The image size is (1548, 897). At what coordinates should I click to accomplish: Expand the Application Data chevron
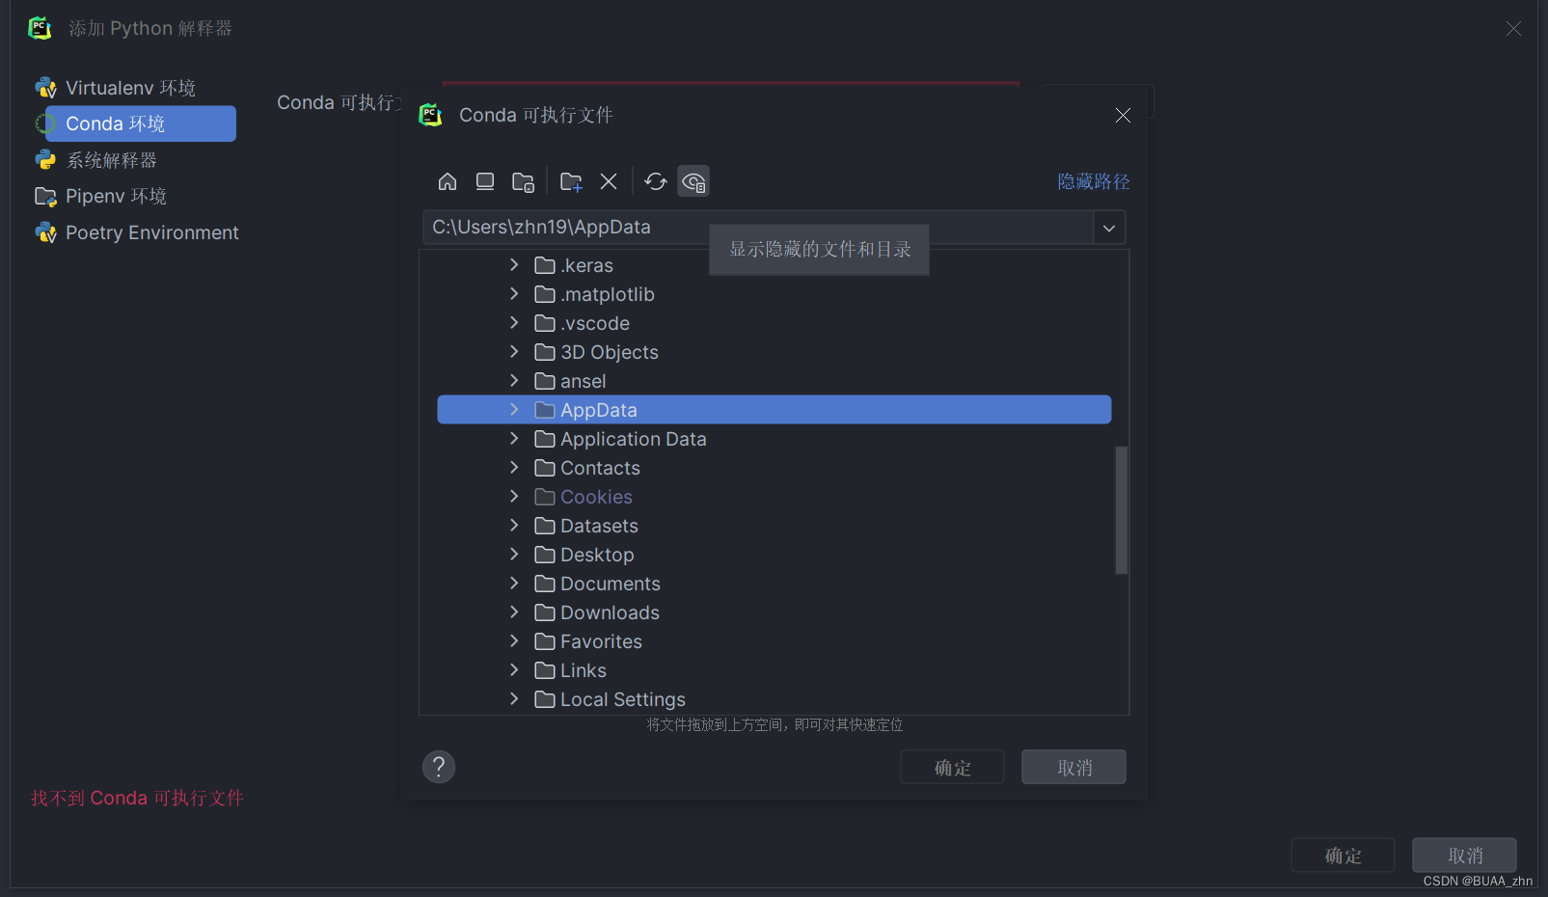pyautogui.click(x=514, y=438)
